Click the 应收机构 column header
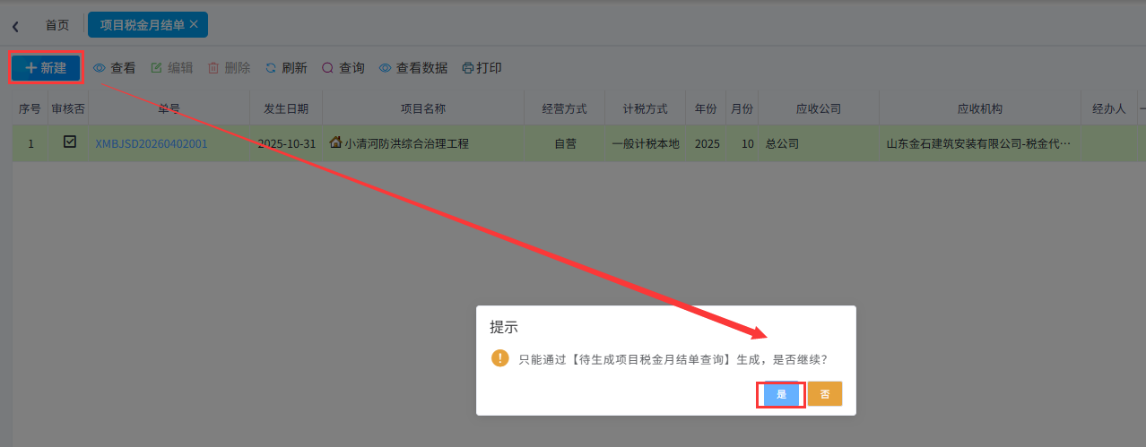Screen dimensions: 1146x447 pos(980,108)
